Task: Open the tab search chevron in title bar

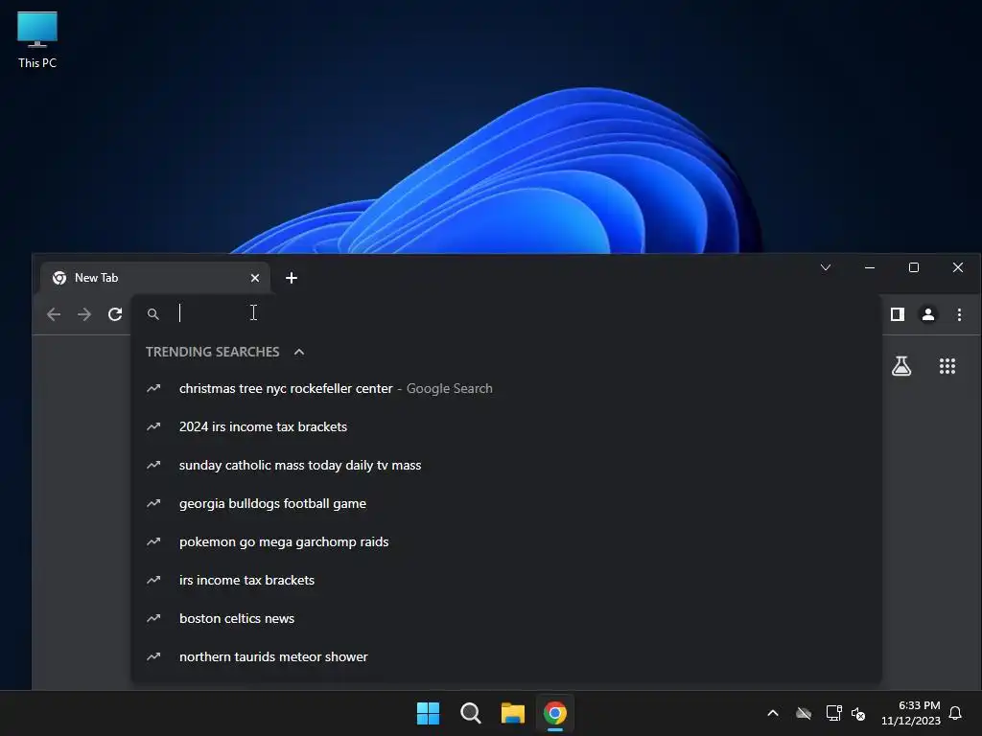Action: [826, 268]
